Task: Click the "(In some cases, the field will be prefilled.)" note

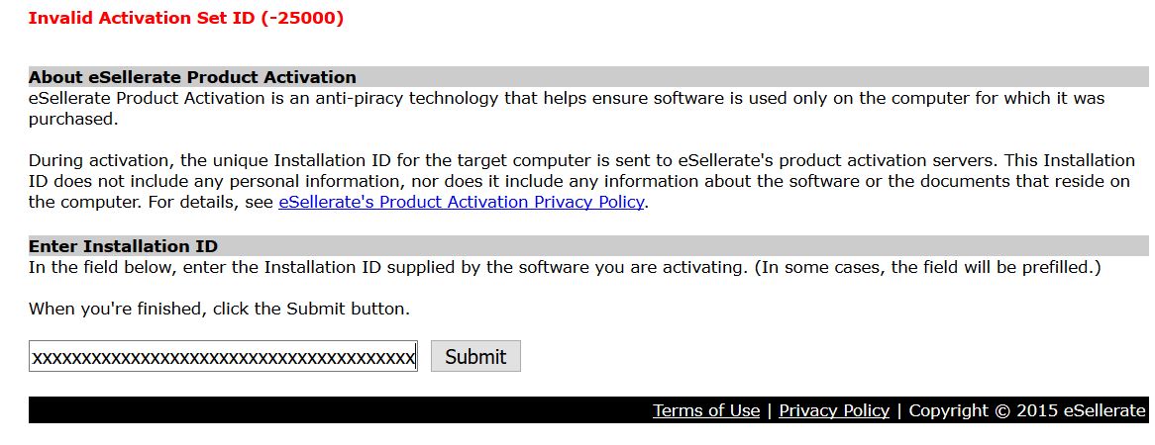Action: pyautogui.click(x=927, y=267)
